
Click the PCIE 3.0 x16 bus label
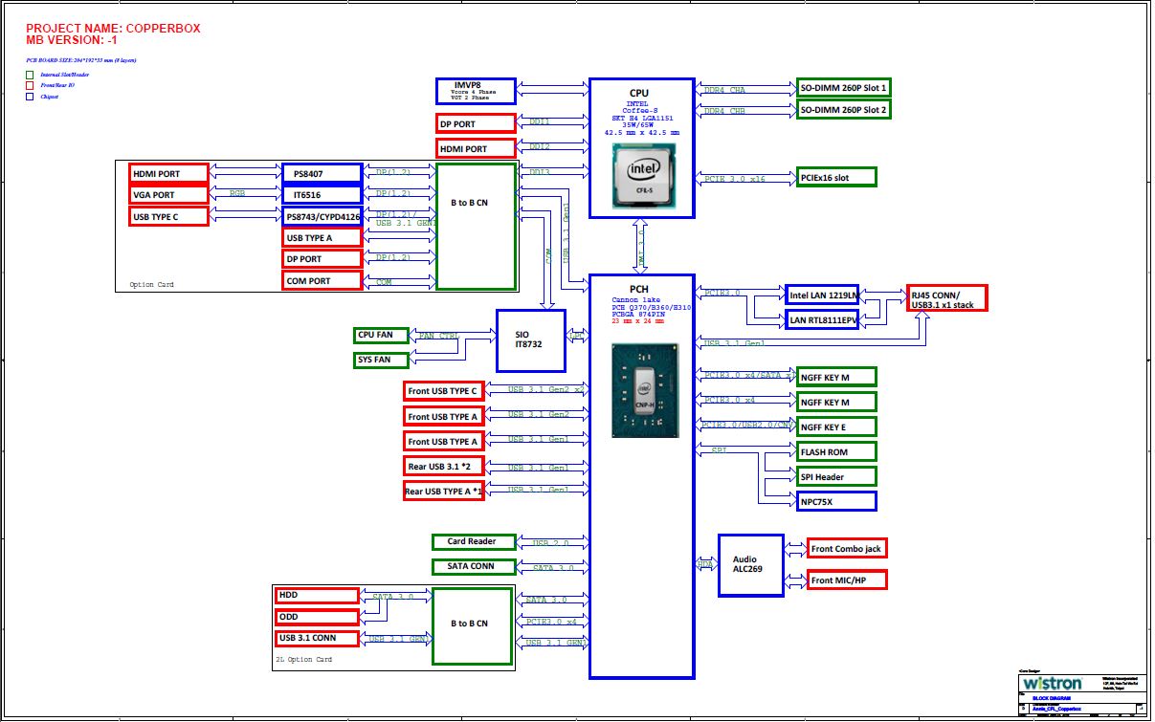click(735, 179)
